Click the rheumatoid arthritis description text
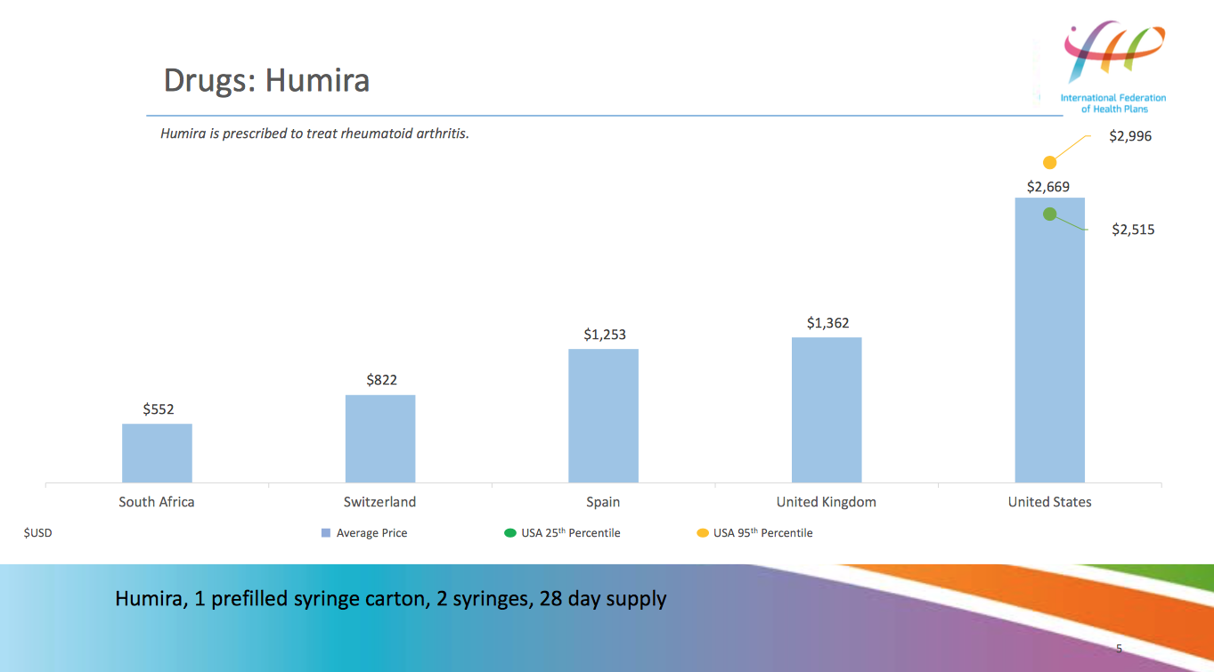The image size is (1214, 672). tap(314, 134)
